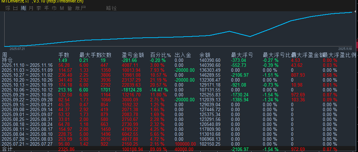Click the 余额 column header
Screen dimensions: 358x152
pyautogui.click(x=205, y=55)
